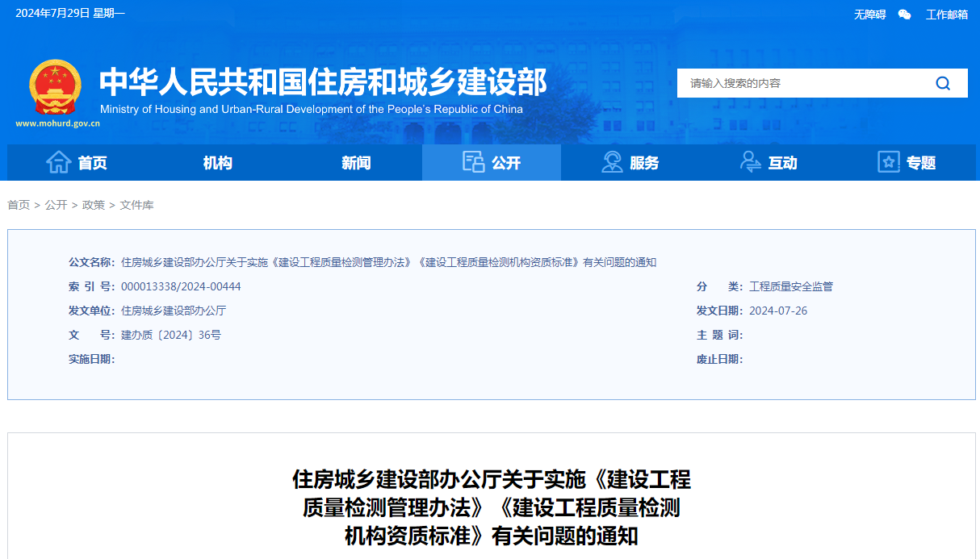Click the 索 引 号 label
Screen dimensions: 980x559
[x=92, y=286]
